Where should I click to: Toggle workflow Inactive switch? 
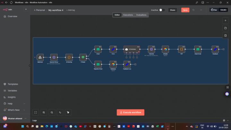click(162, 10)
